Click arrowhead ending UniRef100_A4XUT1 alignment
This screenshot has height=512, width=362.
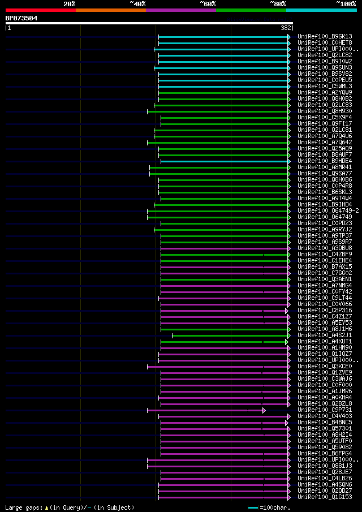click(x=287, y=342)
